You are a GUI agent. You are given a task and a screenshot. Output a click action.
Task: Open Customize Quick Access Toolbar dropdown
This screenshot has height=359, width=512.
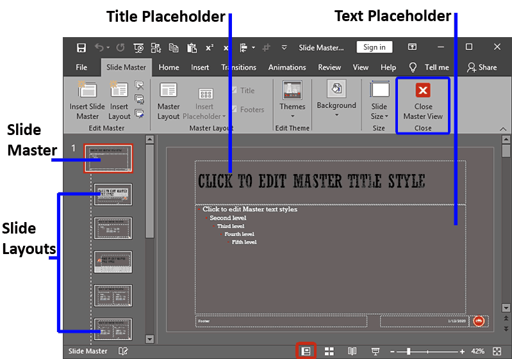[284, 48]
